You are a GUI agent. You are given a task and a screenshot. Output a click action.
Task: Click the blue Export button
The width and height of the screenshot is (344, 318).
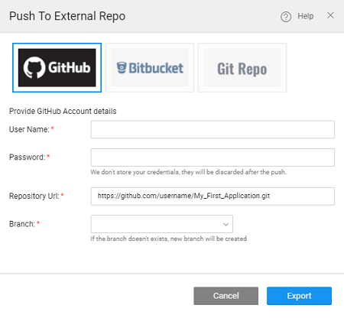coord(299,296)
